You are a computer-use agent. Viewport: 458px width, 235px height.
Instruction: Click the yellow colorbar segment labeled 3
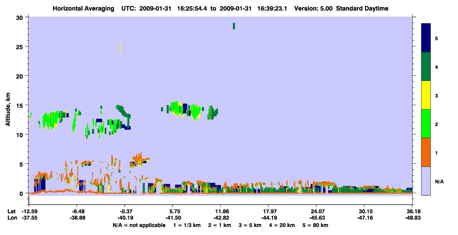(426, 95)
